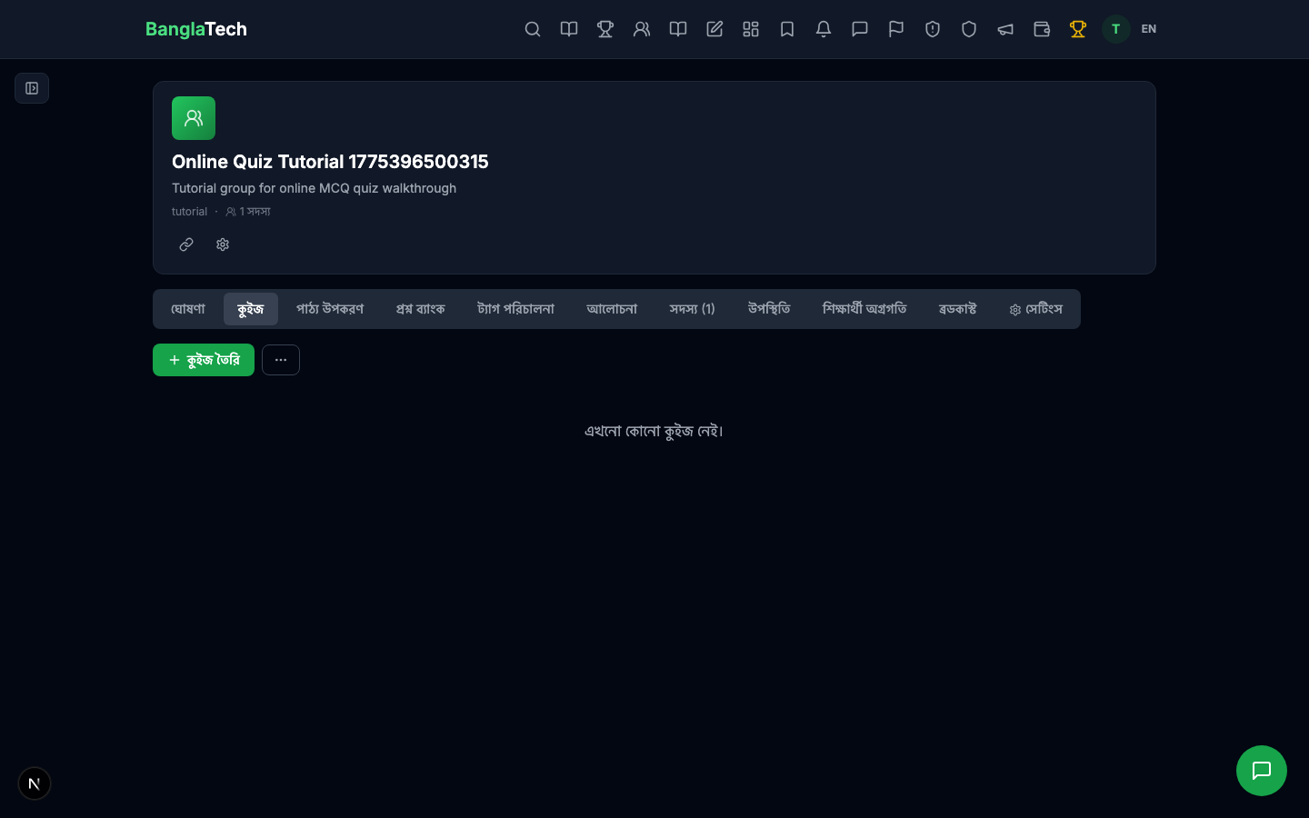Switch to the সদস্য (1) tab
1309x818 pixels.
coord(692,309)
